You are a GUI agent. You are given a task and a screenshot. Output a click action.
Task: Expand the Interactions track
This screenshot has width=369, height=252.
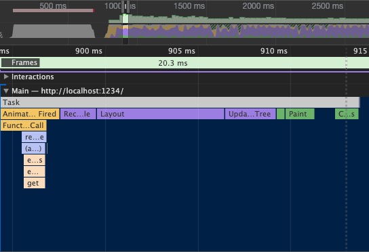(x=6, y=77)
